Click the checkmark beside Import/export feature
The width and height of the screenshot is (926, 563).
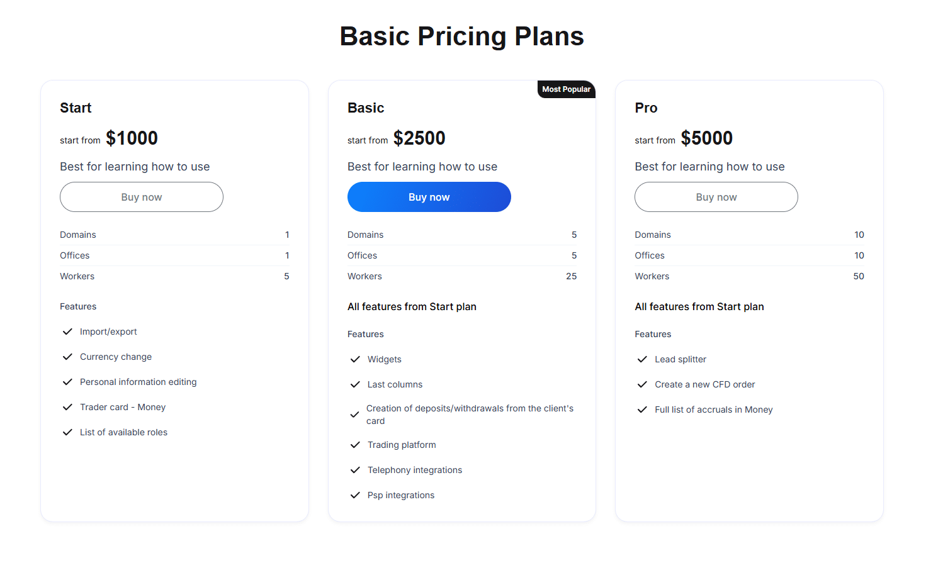pyautogui.click(x=67, y=332)
